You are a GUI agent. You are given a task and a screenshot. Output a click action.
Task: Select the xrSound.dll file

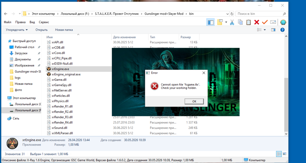pyautogui.click(x=59, y=128)
